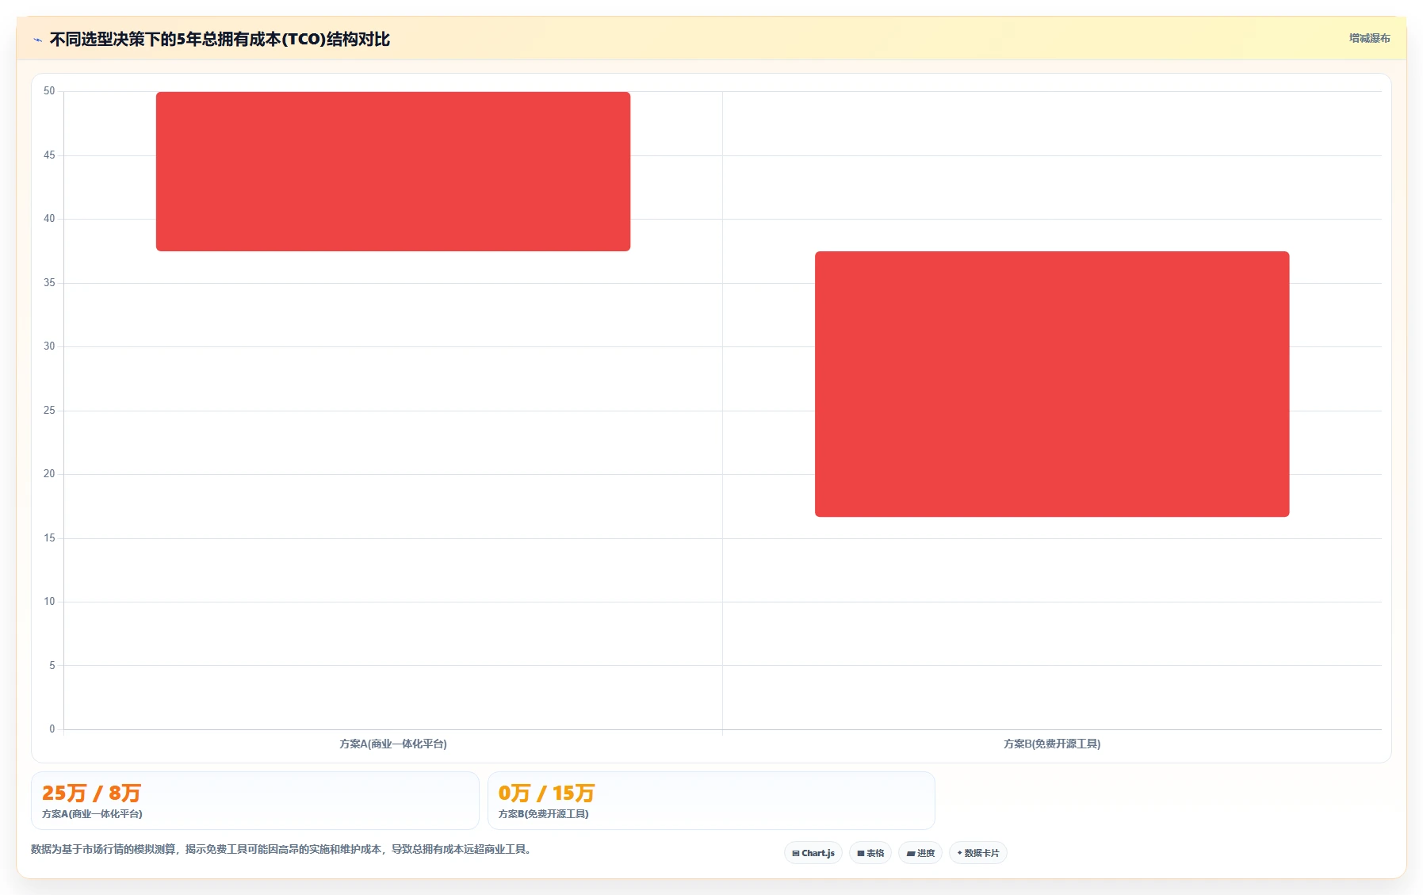Click the red bar for 方案A
Viewport: 1423px width, 895px height.
point(393,171)
